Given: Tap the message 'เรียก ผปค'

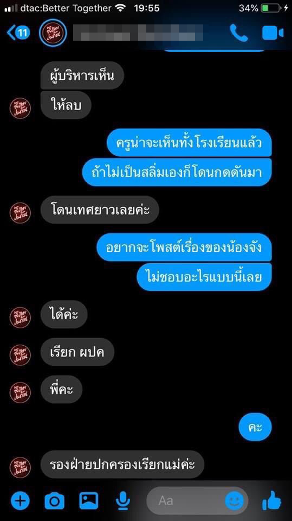Looking at the screenshot, I should pyautogui.click(x=77, y=352).
